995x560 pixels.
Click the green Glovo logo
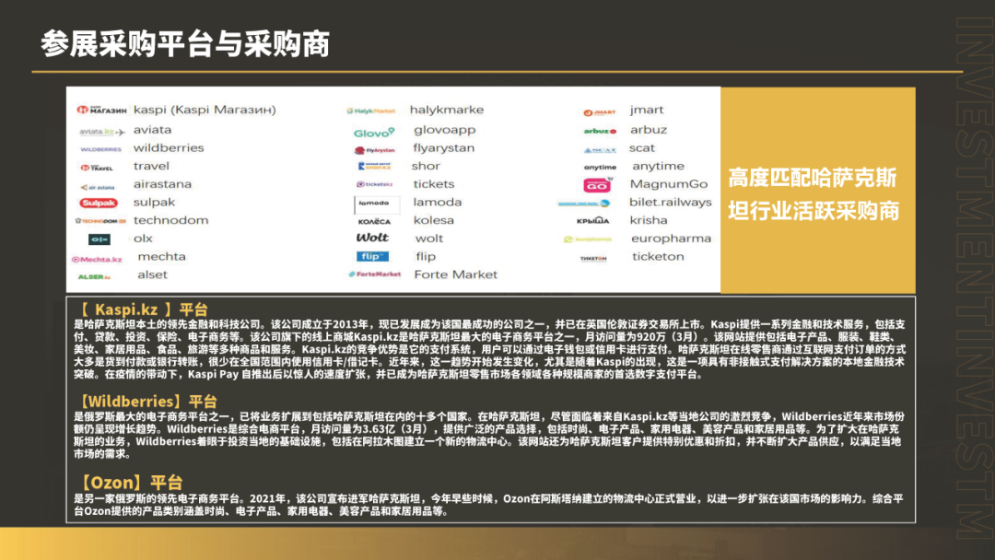(x=374, y=133)
